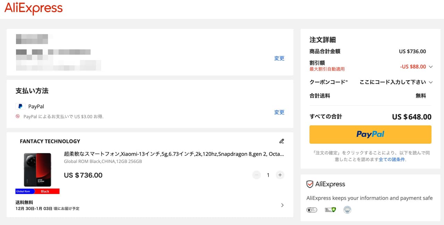Click the Xiaomi phone product thumbnail
The width and height of the screenshot is (444, 225).
pos(37,170)
